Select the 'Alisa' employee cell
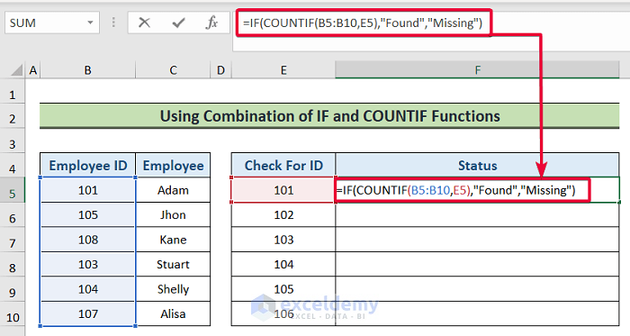The height and width of the screenshot is (336, 630). point(173,313)
